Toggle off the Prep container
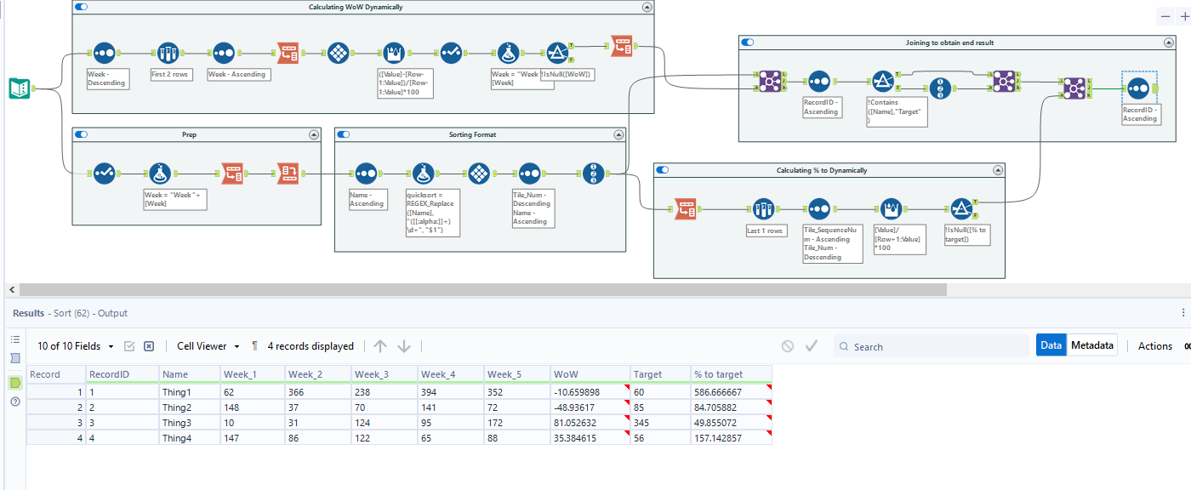The height and width of the screenshot is (490, 1191). click(81, 134)
